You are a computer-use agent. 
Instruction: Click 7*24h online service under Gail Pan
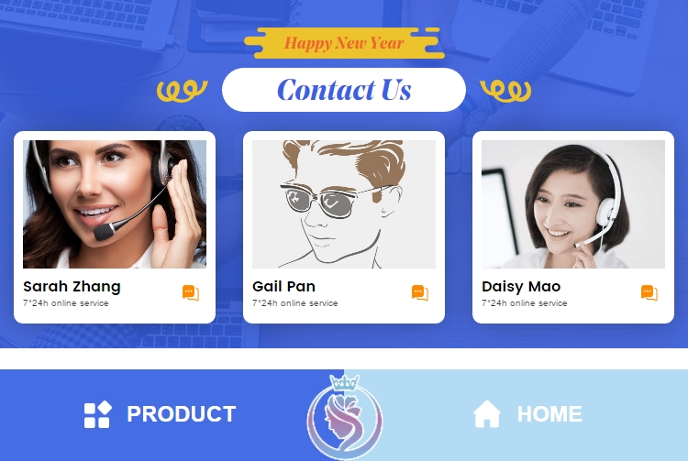pyautogui.click(x=294, y=303)
